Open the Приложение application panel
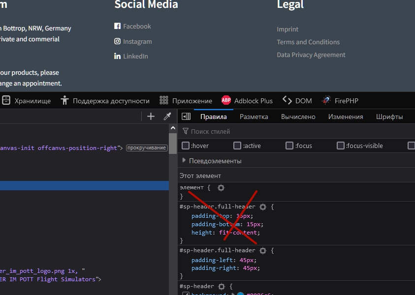Image resolution: width=415 pixels, height=295 pixels. 186,101
